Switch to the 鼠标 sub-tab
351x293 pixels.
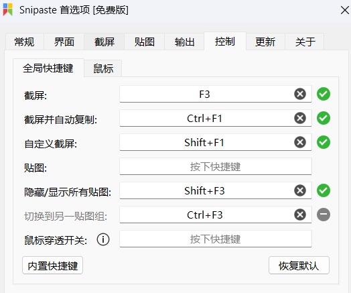(x=103, y=68)
